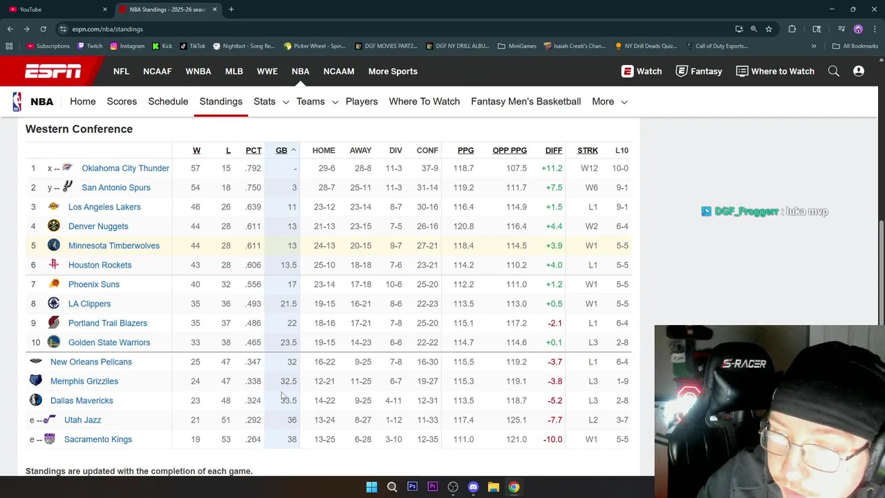The image size is (885, 498).
Task: Go back with the browser back arrow
Action: tap(10, 29)
